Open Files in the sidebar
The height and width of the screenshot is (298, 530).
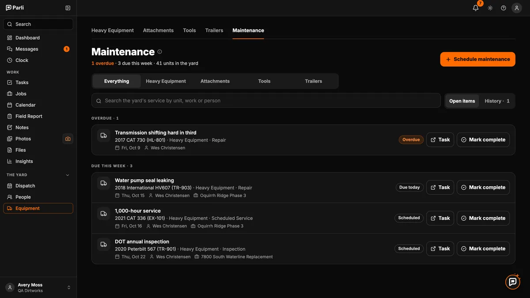click(38, 150)
